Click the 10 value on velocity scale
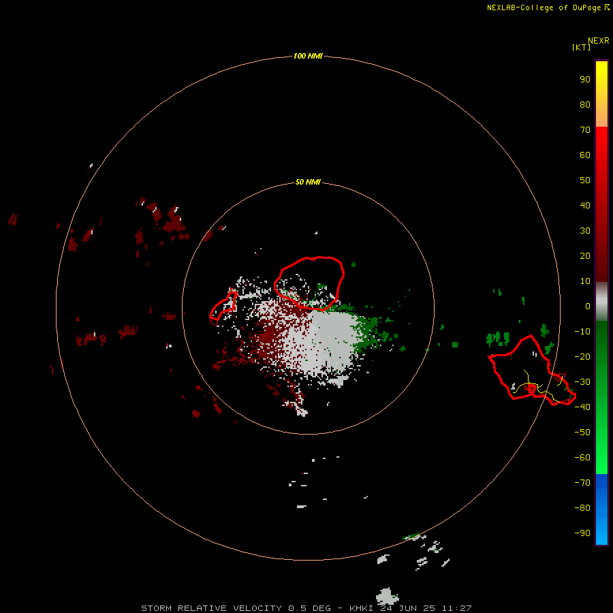 click(585, 281)
